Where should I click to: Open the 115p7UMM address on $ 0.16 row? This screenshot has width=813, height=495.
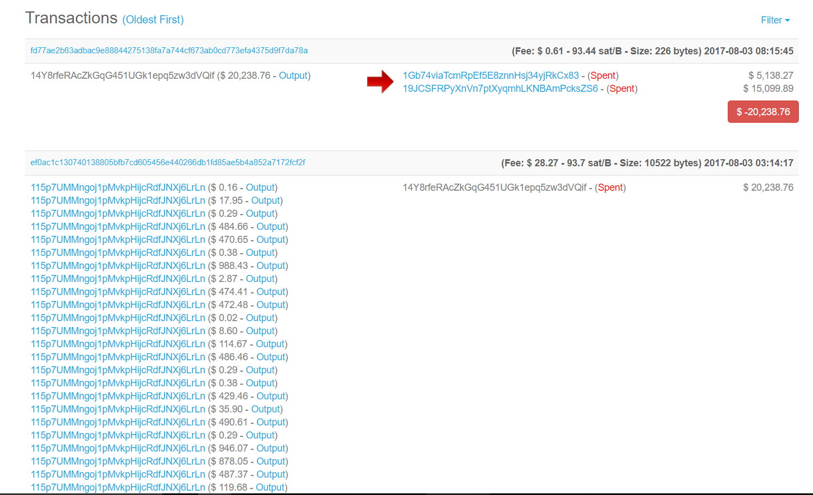(118, 187)
